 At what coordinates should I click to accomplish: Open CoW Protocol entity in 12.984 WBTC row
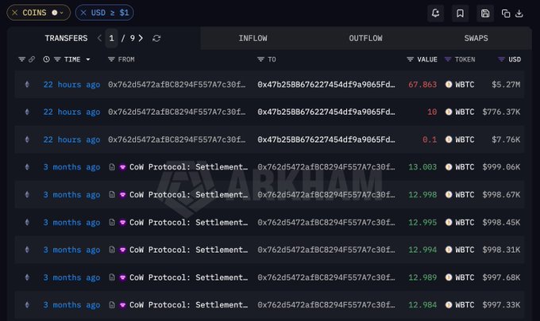188,305
